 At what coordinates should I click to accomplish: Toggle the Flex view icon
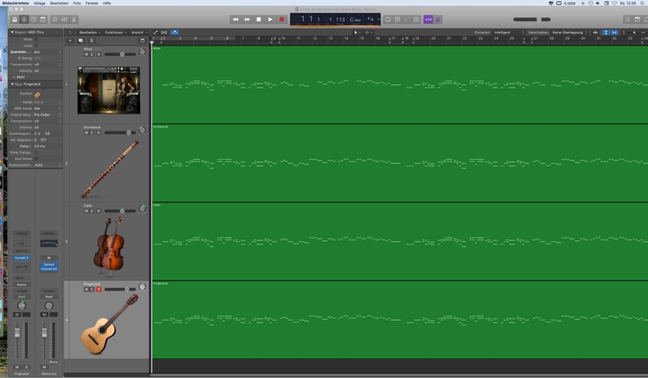click(164, 32)
